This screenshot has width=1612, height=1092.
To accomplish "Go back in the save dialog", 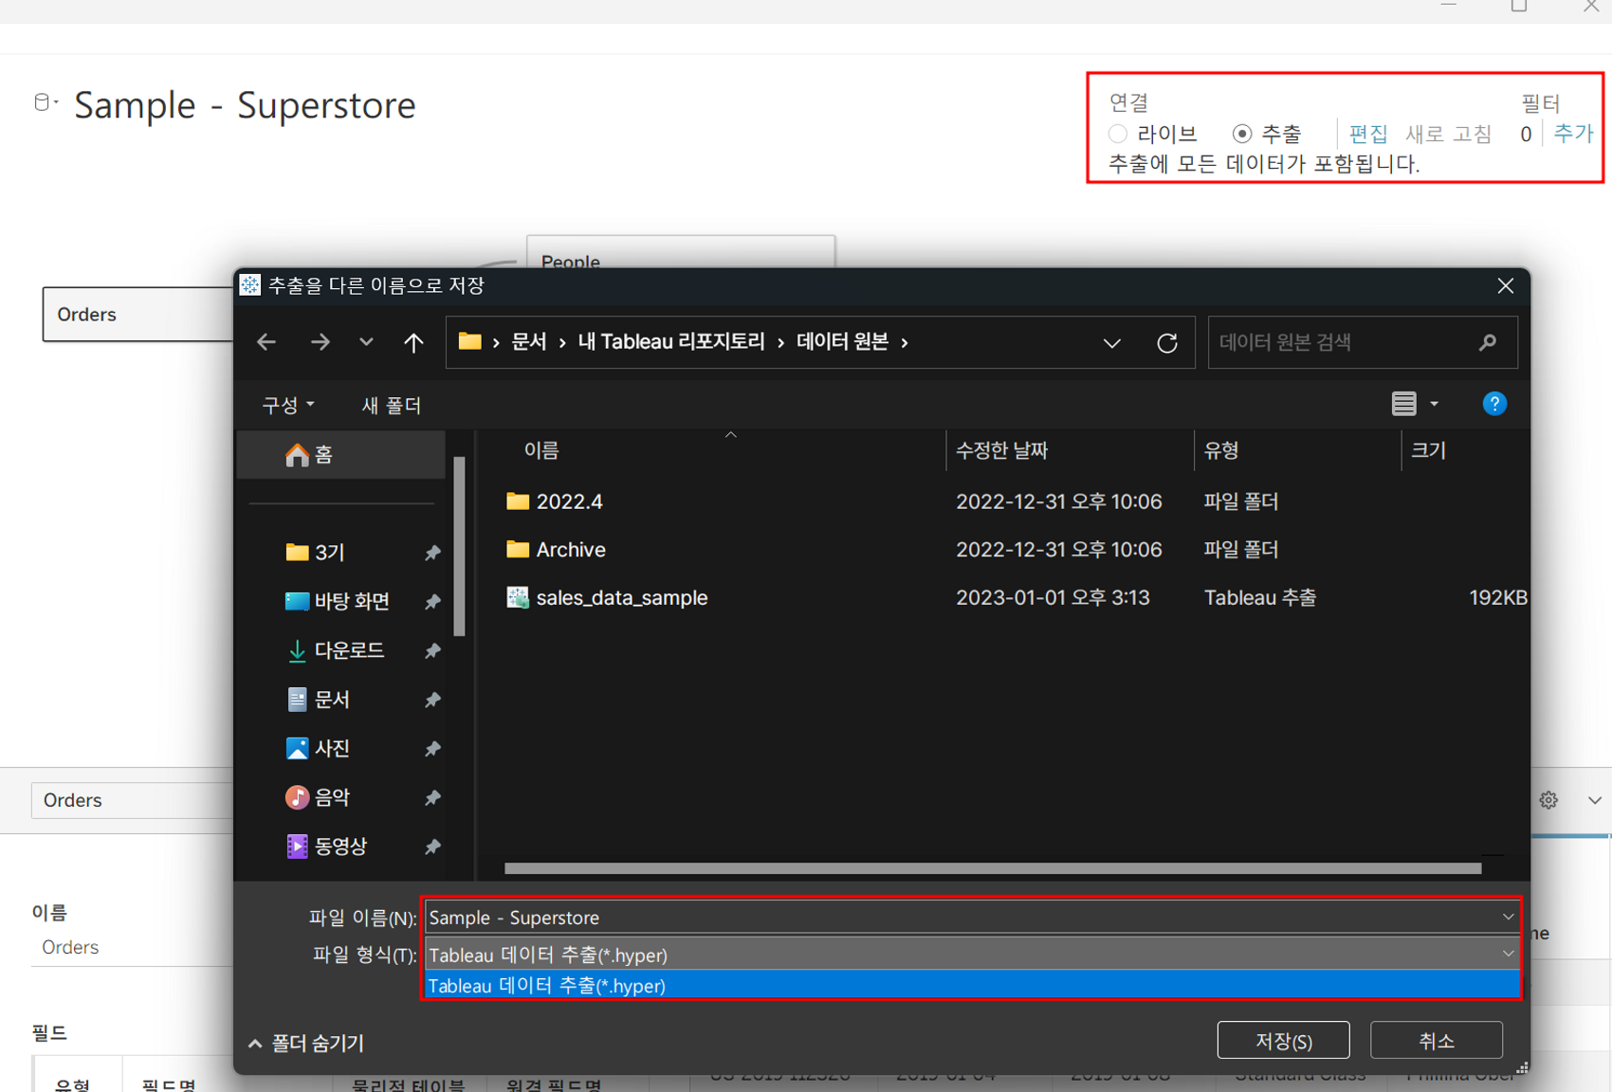I will (x=266, y=342).
